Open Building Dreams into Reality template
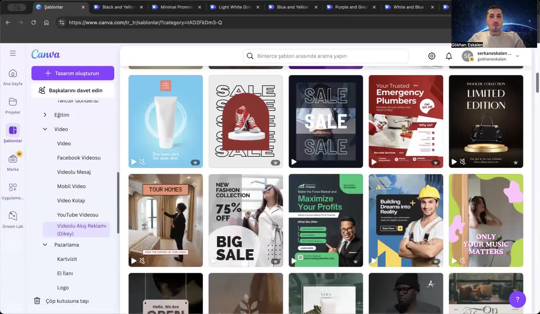 [x=406, y=221]
